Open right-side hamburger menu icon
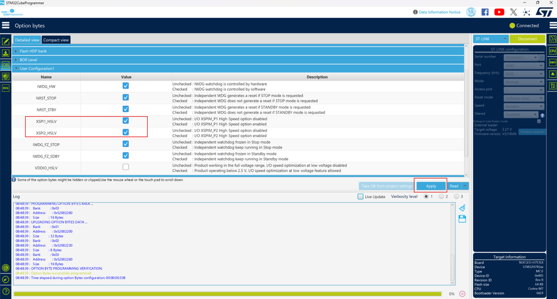Screen dimensions: 557x299 [x=553, y=25]
